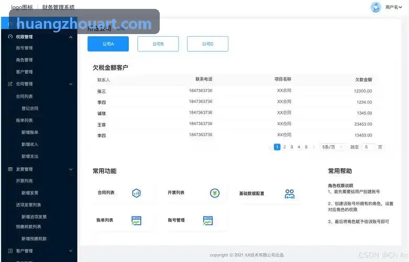Image resolution: width=409 pixels, height=262 pixels.
Task: Go to pagination page 1
Action: (277, 147)
